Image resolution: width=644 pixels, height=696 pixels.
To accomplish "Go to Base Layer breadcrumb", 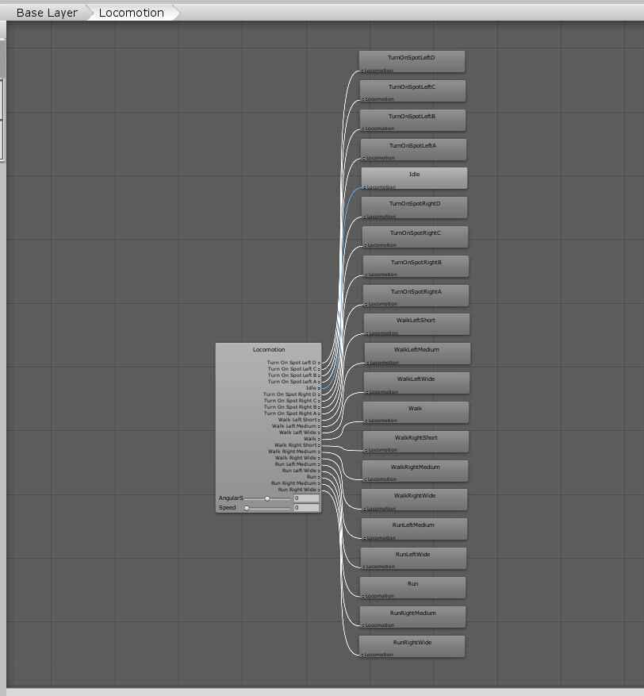I will pyautogui.click(x=47, y=13).
